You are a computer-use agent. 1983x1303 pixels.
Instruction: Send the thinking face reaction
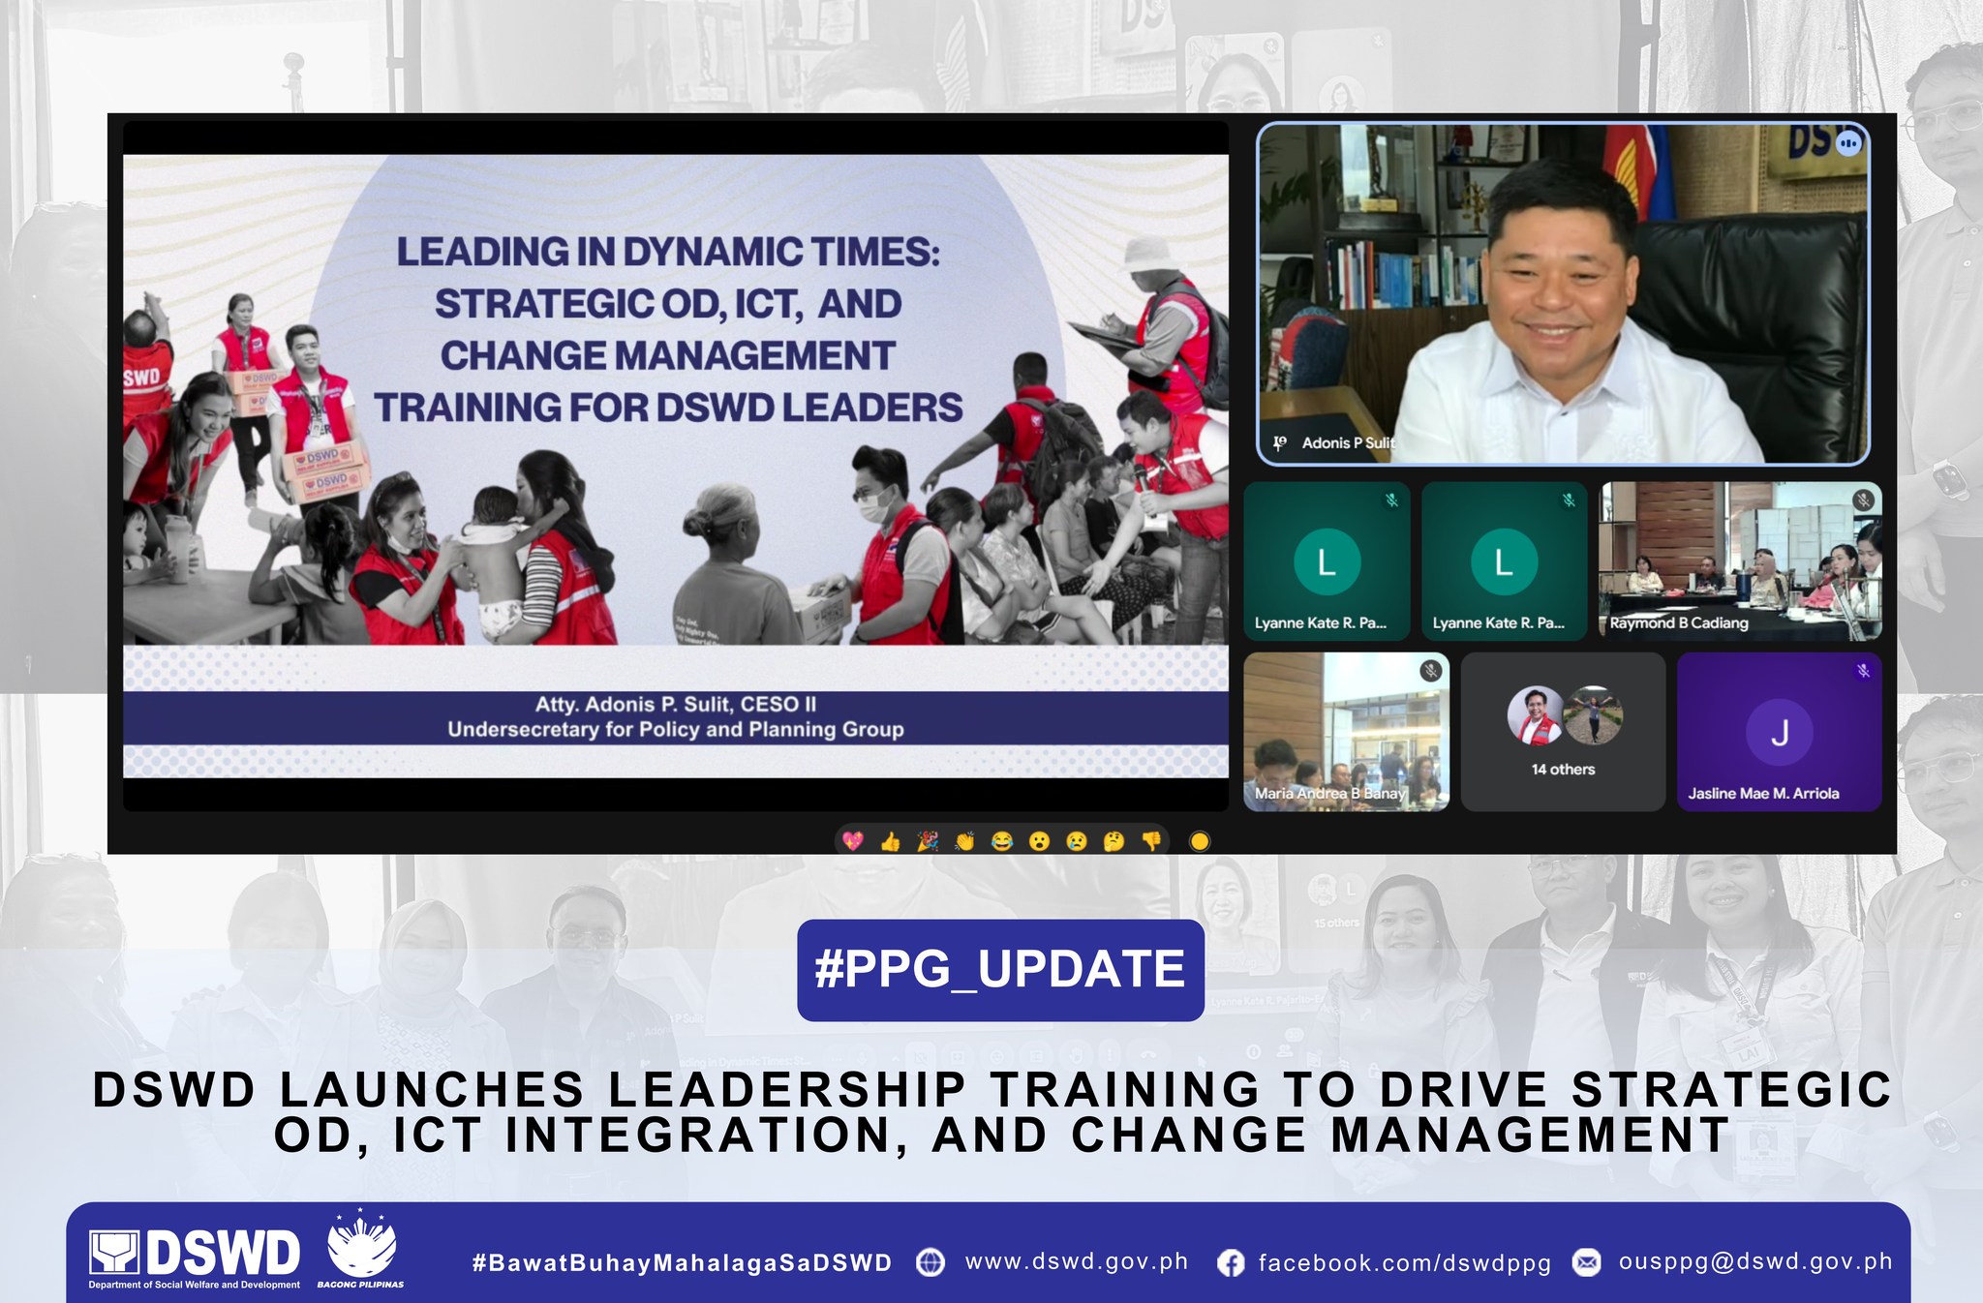[x=1114, y=841]
